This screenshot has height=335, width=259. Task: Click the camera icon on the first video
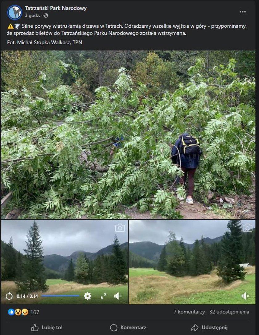pos(120,228)
